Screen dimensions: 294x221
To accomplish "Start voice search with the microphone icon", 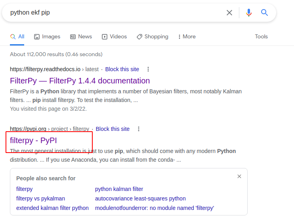I will (249, 13).
